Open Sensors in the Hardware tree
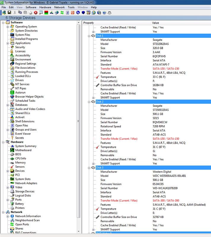 click(x=20, y=167)
